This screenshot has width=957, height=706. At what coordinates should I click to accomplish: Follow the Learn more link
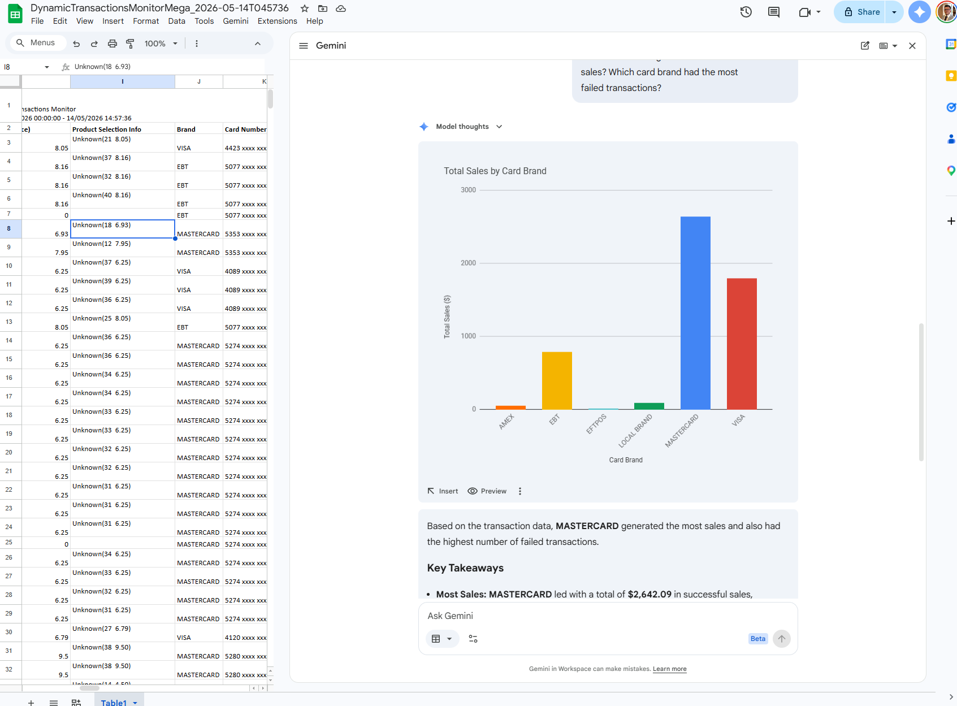pos(670,669)
